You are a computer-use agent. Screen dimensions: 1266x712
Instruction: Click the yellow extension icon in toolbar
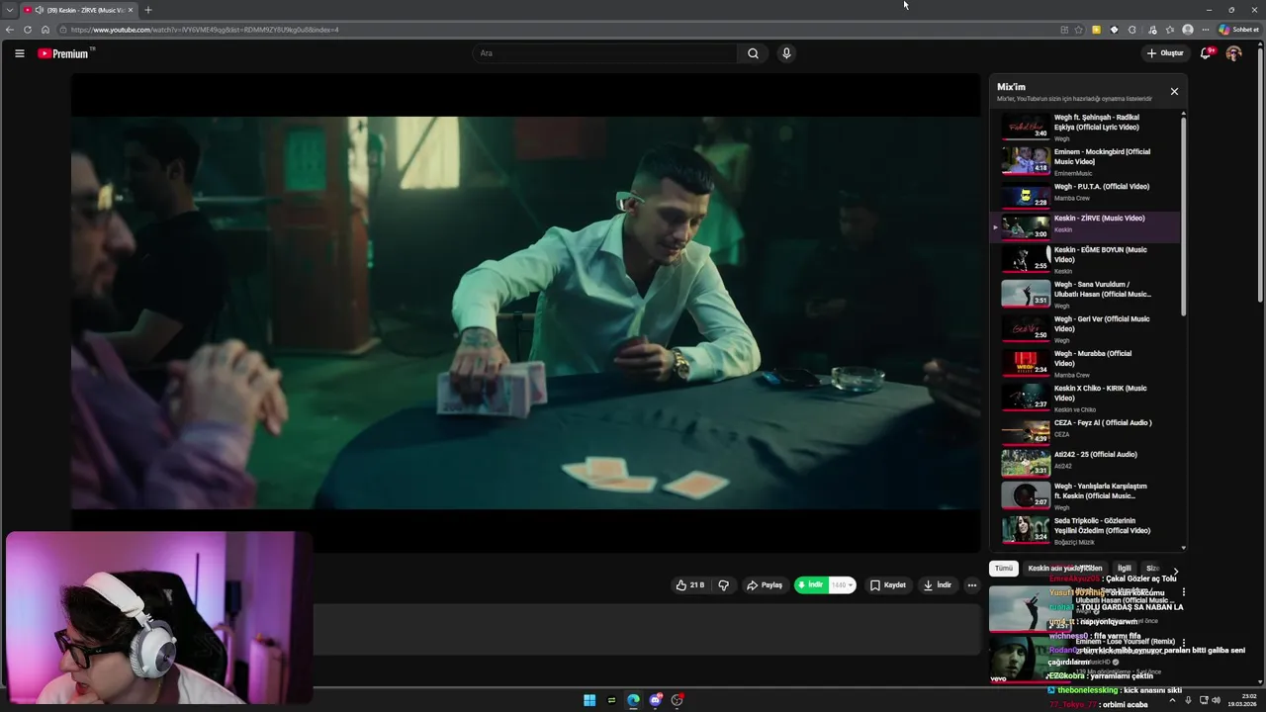point(1096,30)
